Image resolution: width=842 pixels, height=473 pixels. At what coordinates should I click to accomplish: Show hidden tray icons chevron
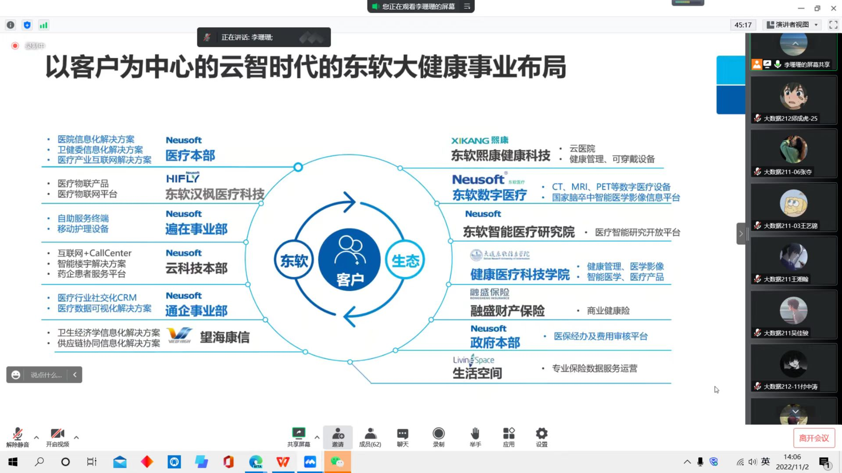click(687, 462)
